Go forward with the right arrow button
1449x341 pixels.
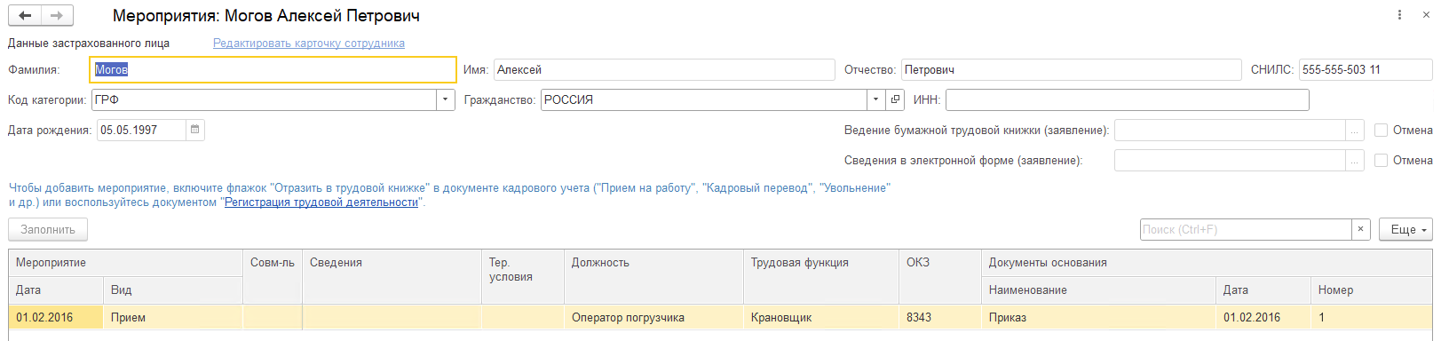pos(57,15)
